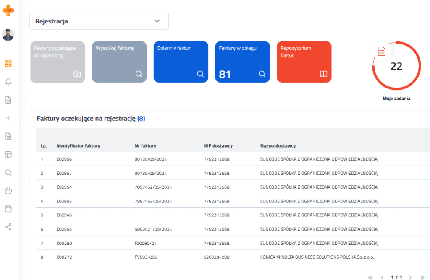Open the Dziennik faktur tile
This screenshot has width=430, height=280.
pos(181,62)
